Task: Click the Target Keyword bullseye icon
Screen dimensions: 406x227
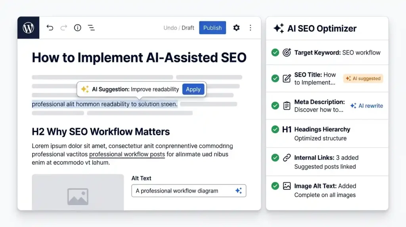Action: [x=287, y=53]
